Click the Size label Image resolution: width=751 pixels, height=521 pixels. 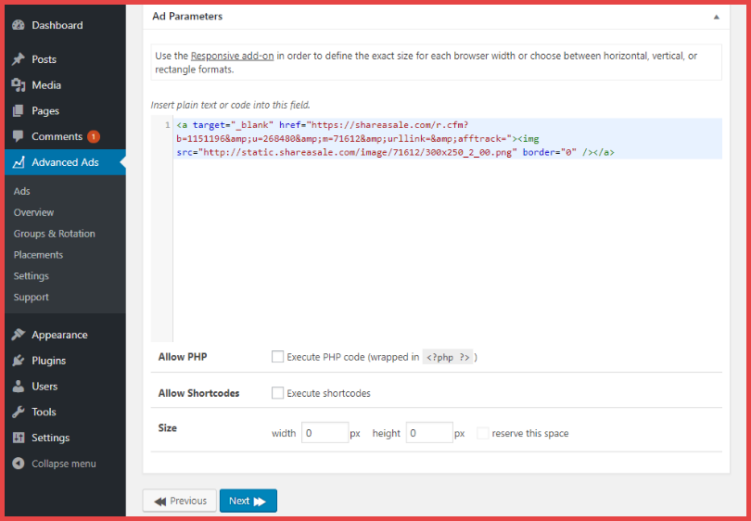pyautogui.click(x=167, y=427)
